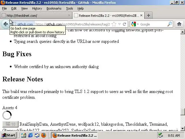Click the scrollbar up arrow
185x139 pixels.
click(x=182, y=32)
